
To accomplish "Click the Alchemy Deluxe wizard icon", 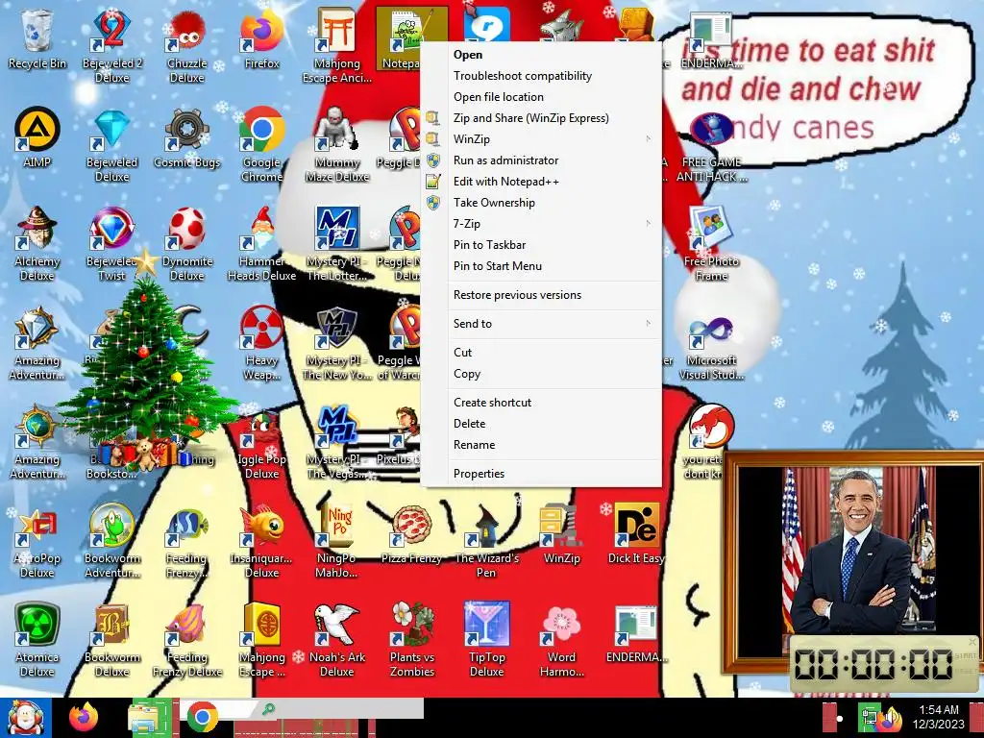I will [x=37, y=243].
